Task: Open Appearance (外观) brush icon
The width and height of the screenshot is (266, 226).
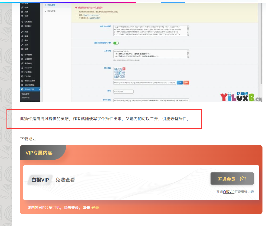Action: (x=22, y=32)
